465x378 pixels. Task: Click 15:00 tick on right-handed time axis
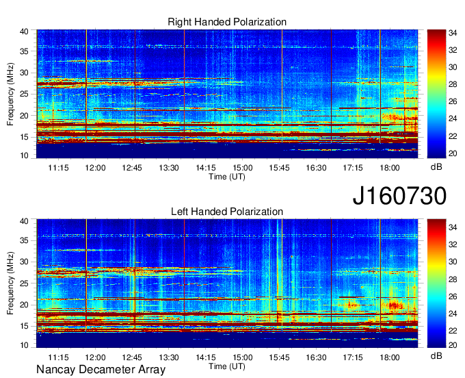[242, 168]
